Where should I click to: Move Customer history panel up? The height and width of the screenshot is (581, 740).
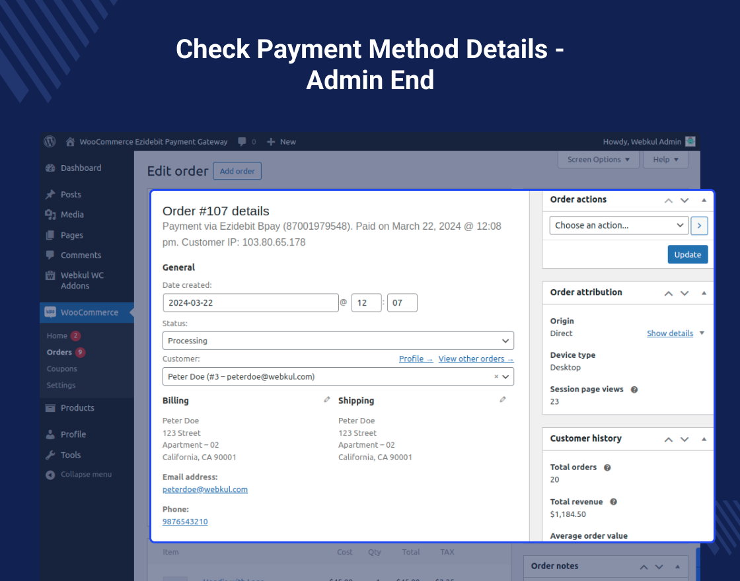tap(668, 440)
